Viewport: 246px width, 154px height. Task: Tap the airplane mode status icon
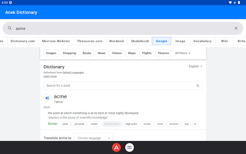[x=235, y=2]
